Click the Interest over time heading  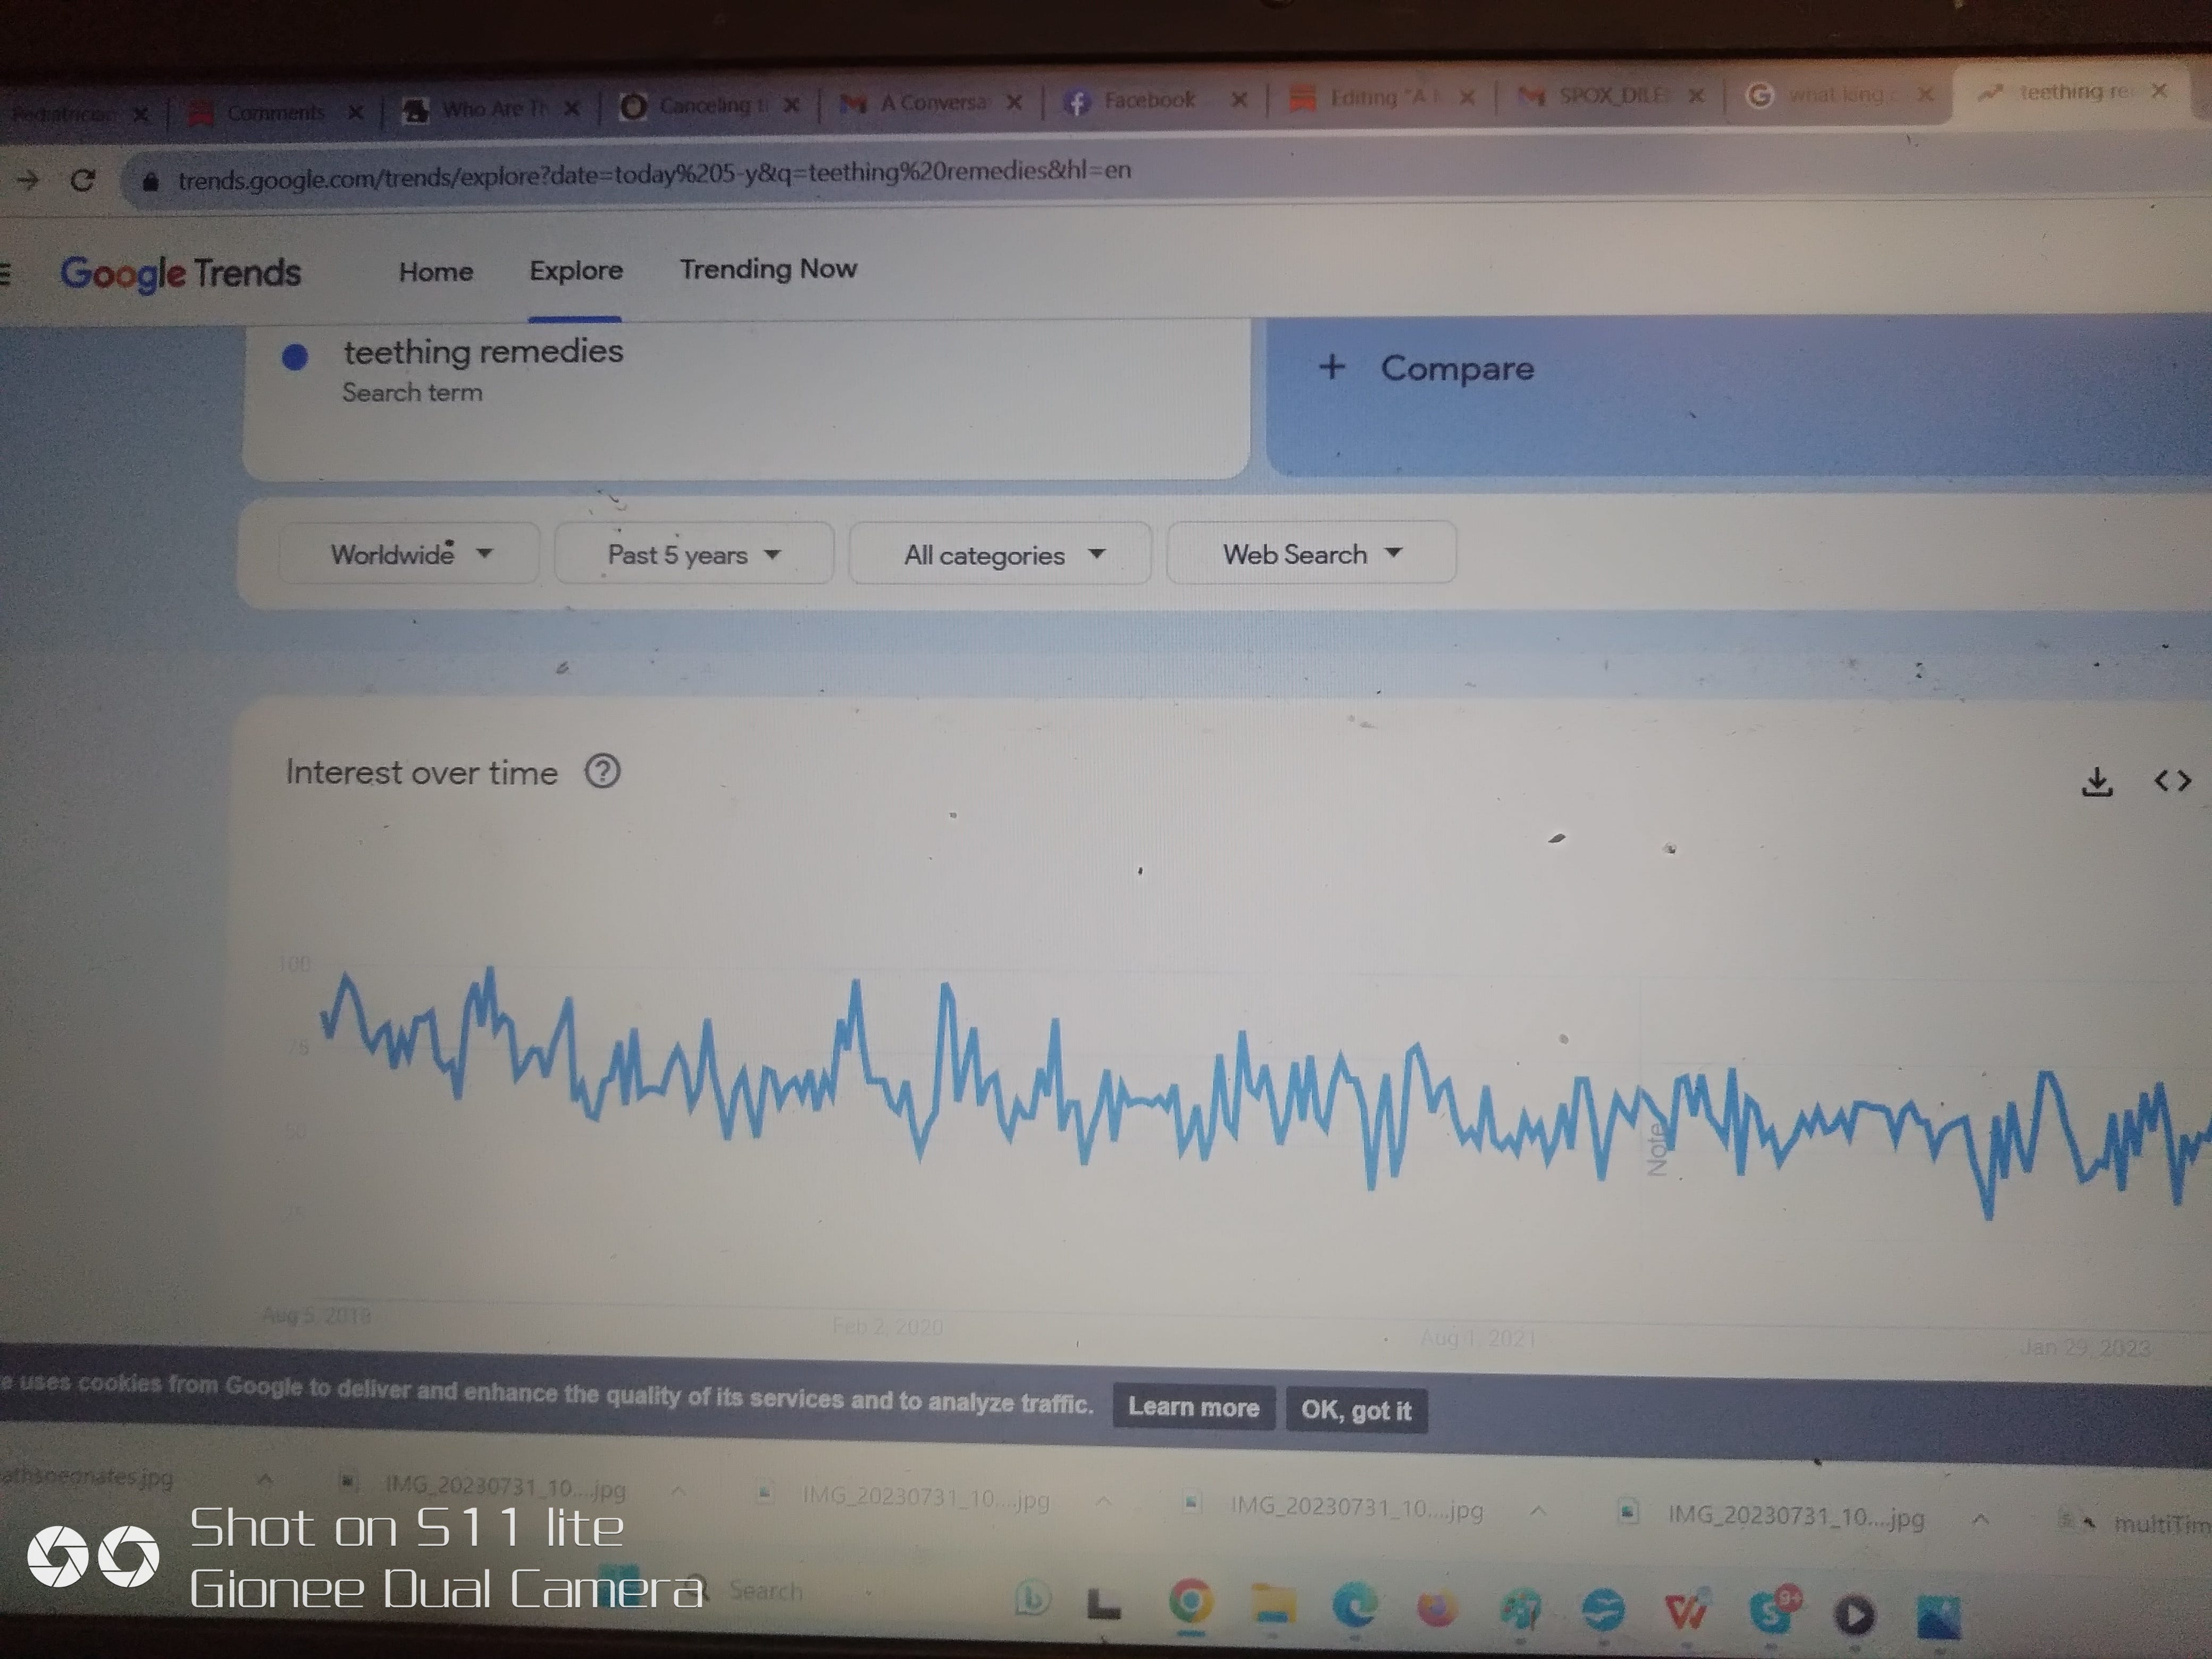click(421, 772)
